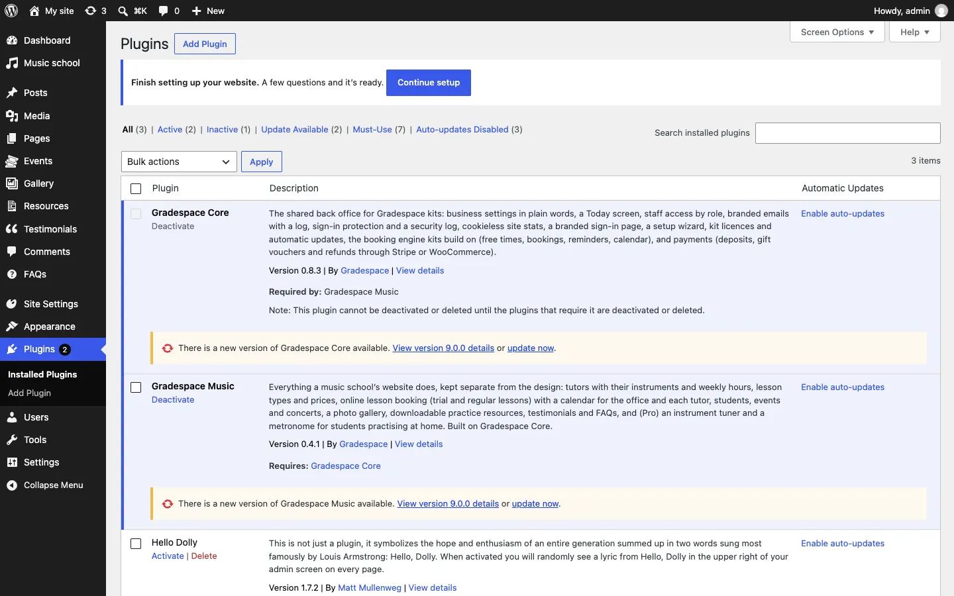Click the WordPress logo icon
The image size is (954, 596).
pos(11,11)
